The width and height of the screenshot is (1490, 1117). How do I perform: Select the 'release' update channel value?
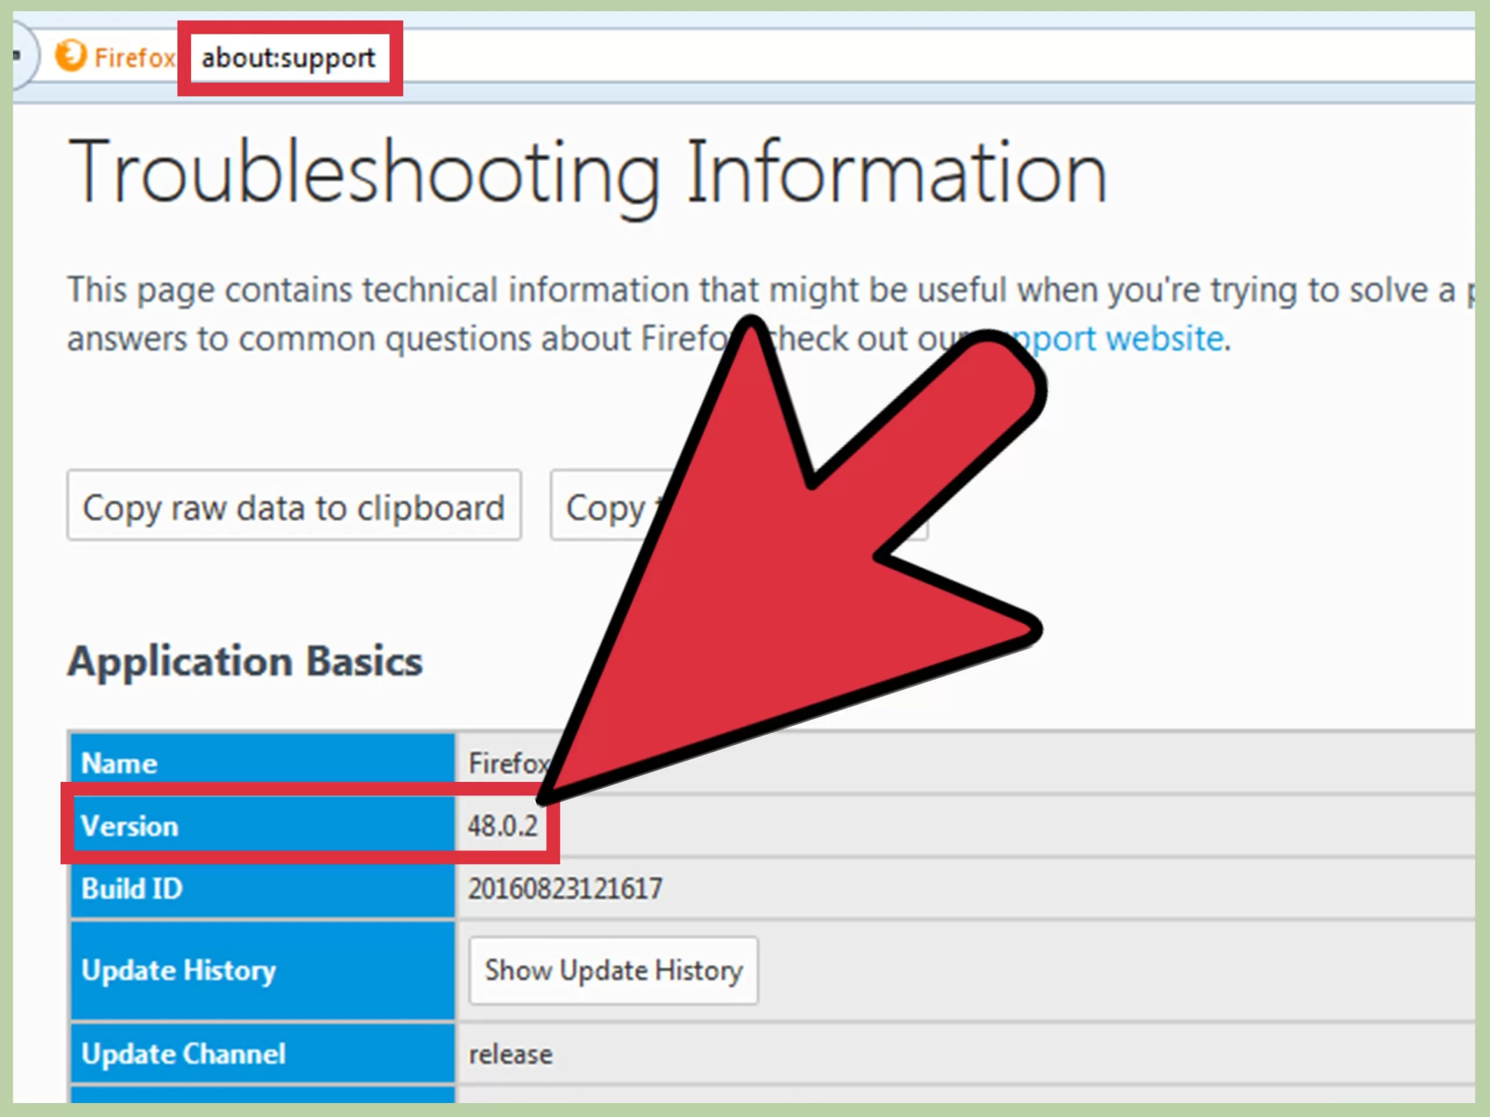(510, 1054)
